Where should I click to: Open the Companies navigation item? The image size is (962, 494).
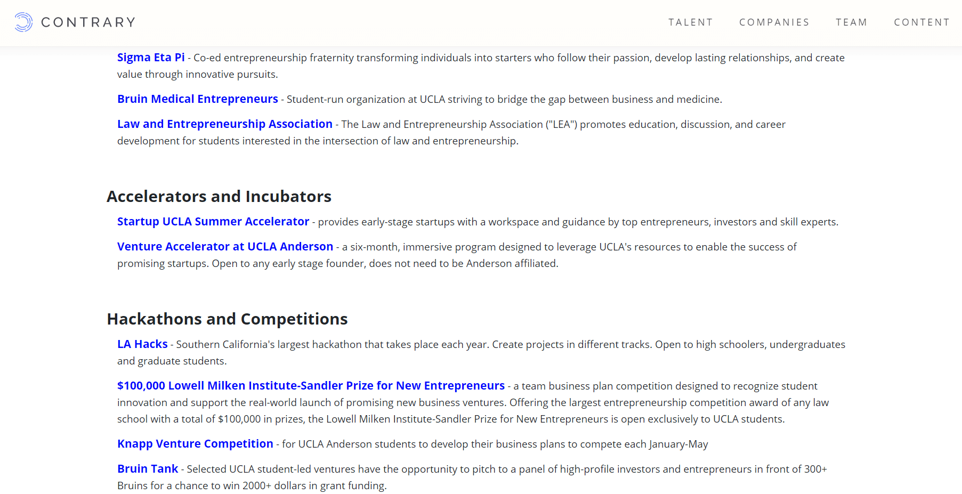click(x=774, y=22)
